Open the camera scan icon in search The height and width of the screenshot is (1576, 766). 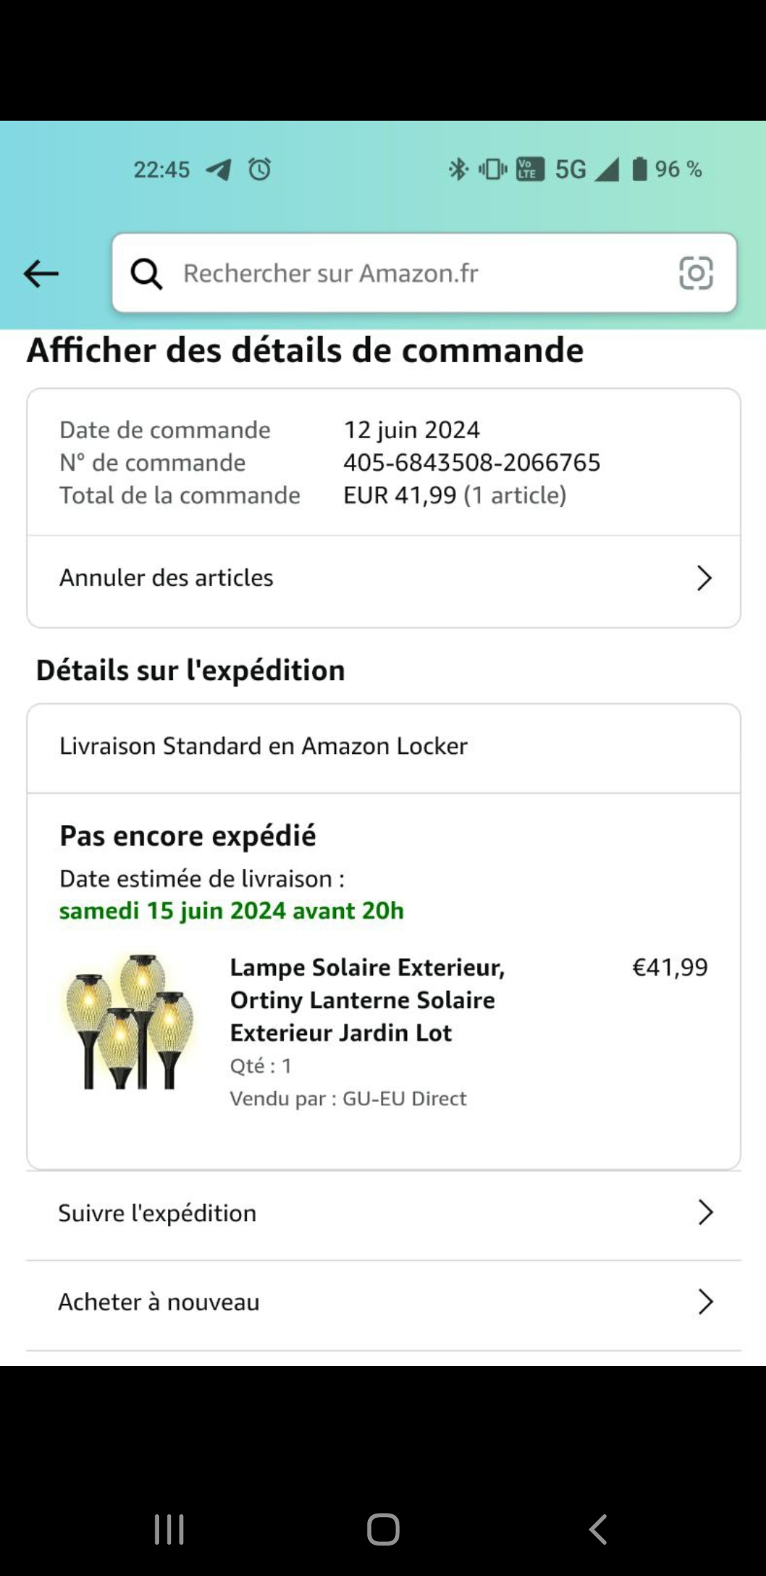tap(696, 273)
